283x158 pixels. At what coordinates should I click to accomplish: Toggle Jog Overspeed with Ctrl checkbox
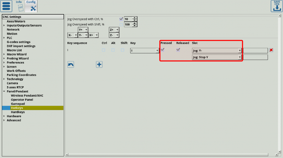coord(121,19)
